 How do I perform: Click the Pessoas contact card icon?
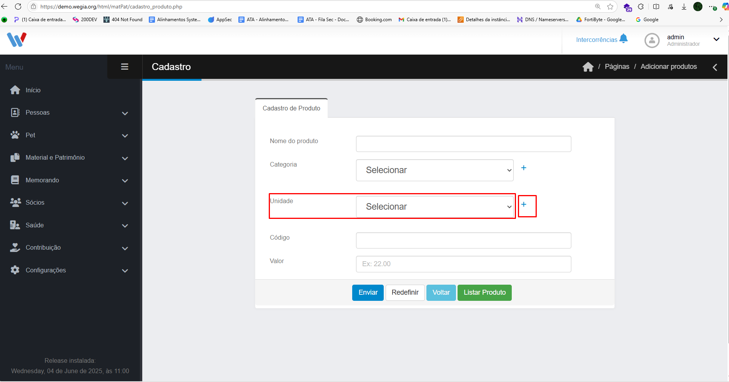click(x=15, y=112)
